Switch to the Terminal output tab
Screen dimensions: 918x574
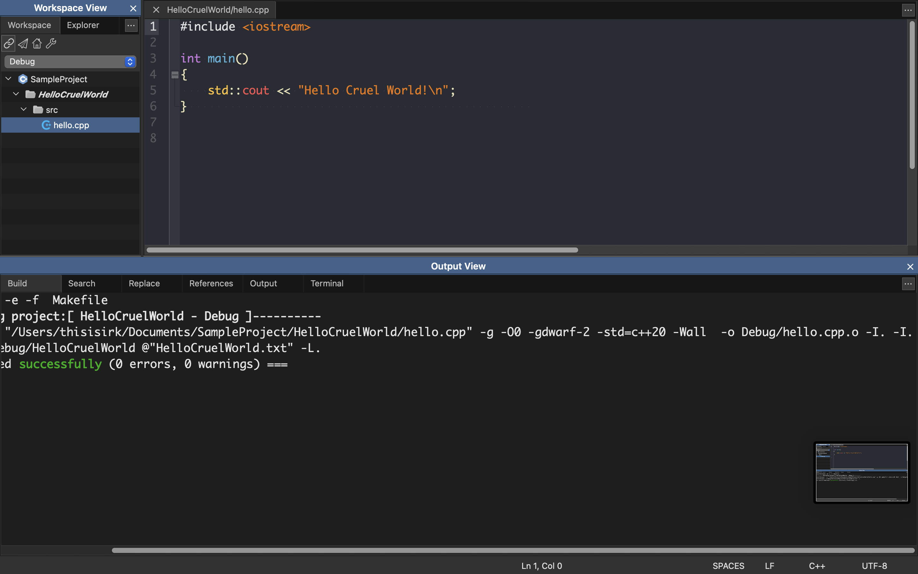click(327, 283)
